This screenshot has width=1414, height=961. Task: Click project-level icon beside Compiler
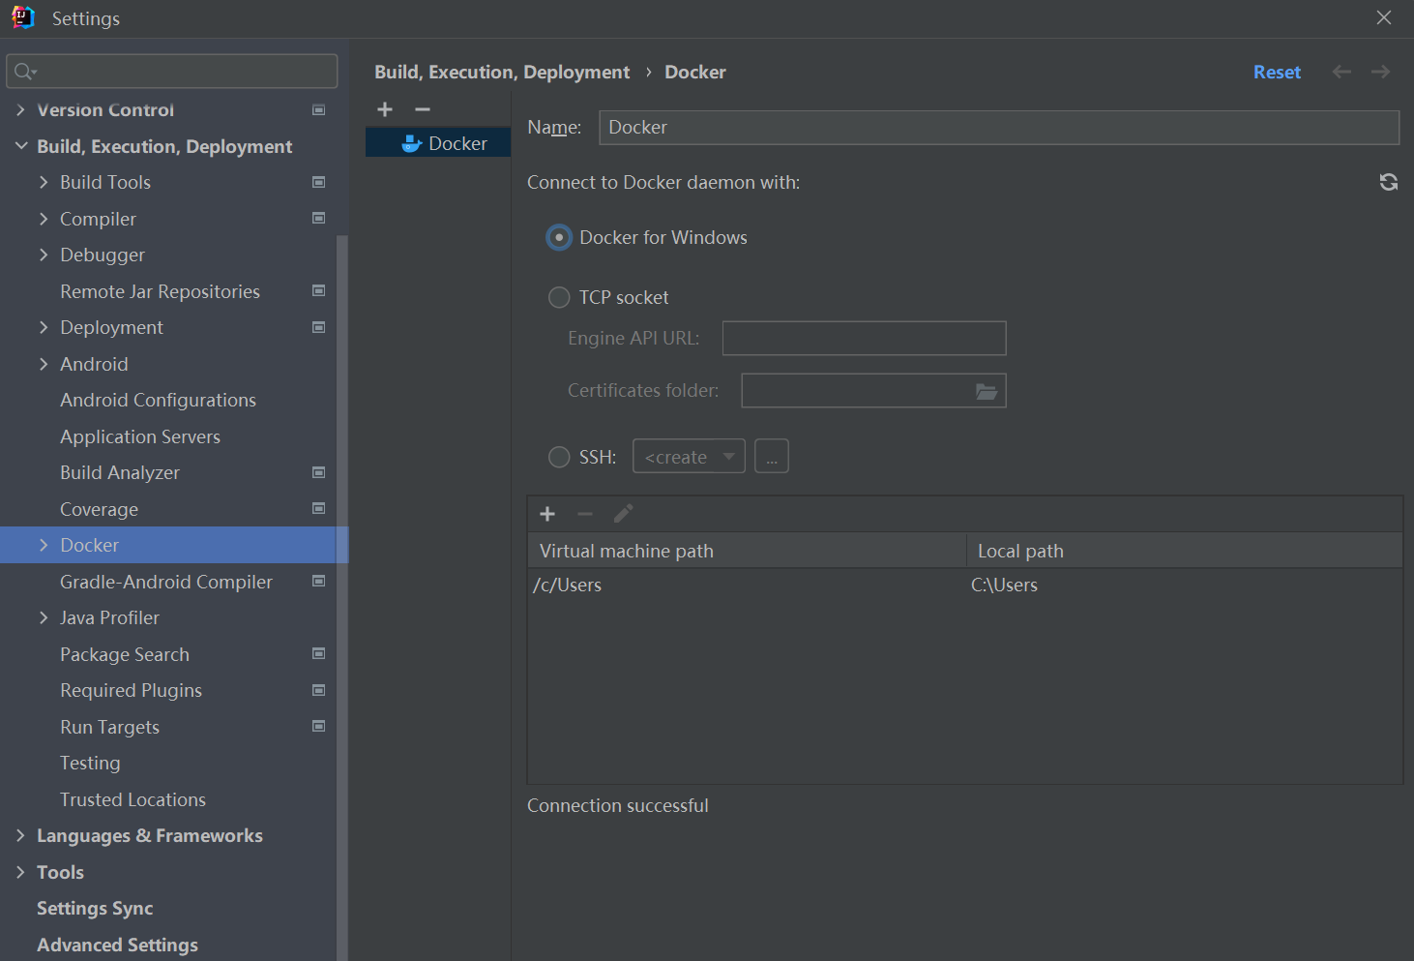(318, 219)
